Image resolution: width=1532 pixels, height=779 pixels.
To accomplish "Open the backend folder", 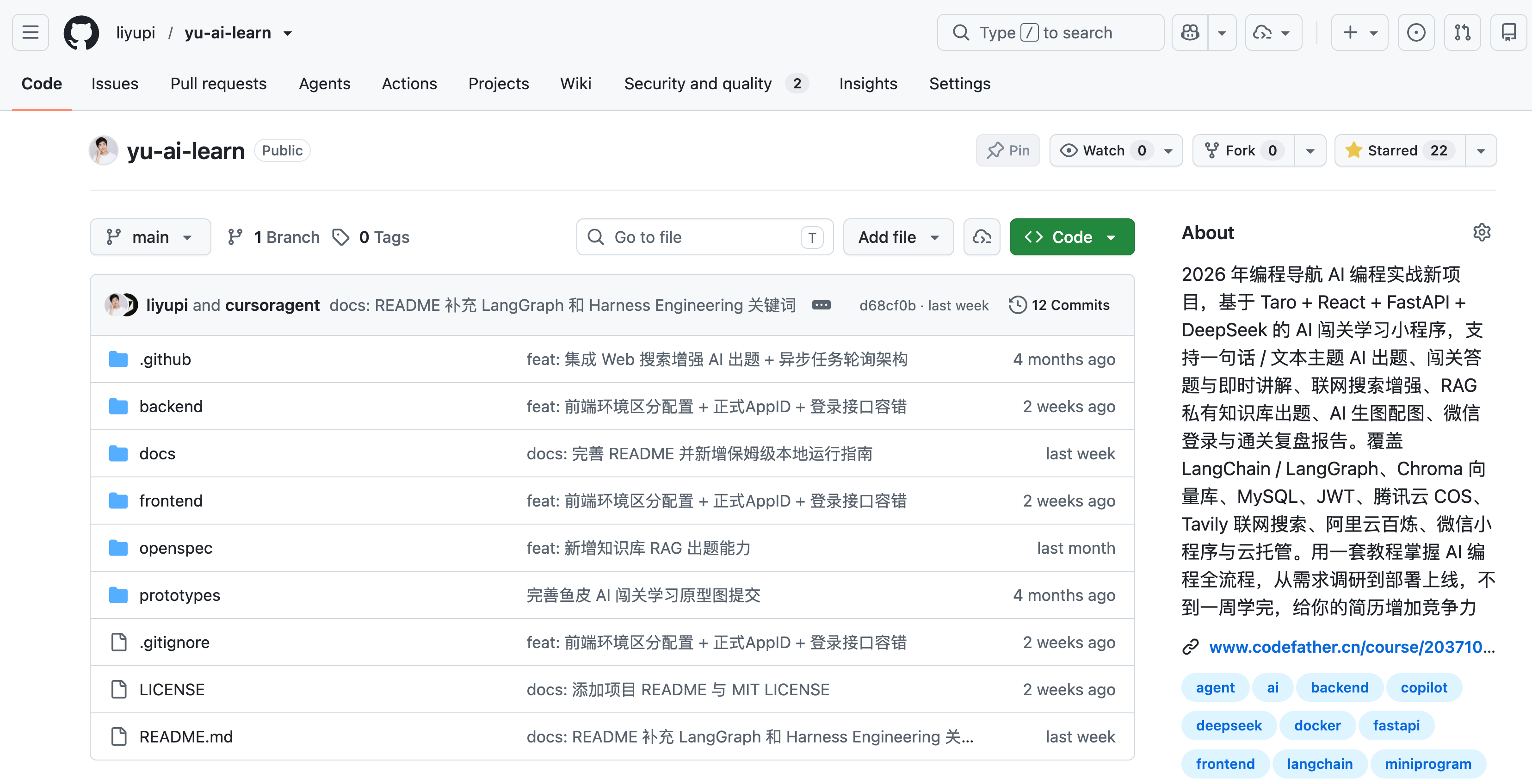I will click(171, 407).
